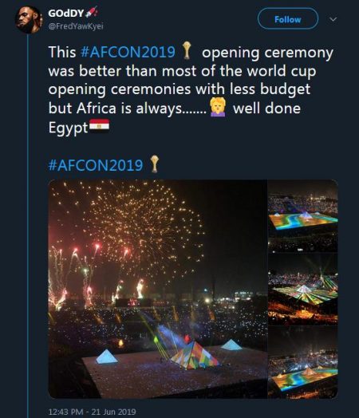This screenshot has height=418, width=359.
Task: Click the Follow button
Action: pyautogui.click(x=288, y=18)
